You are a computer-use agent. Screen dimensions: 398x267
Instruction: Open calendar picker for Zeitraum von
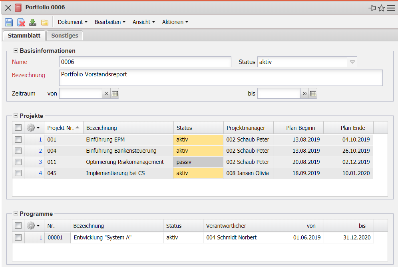click(115, 94)
